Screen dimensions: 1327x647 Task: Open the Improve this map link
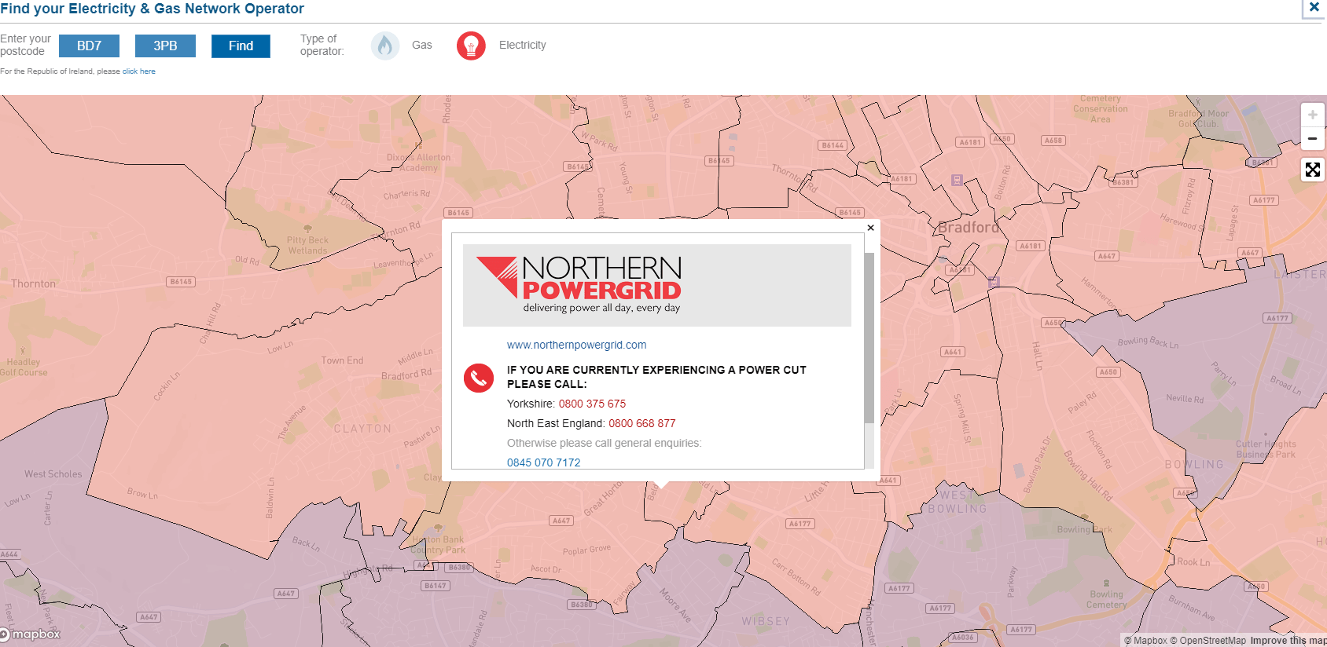1288,641
